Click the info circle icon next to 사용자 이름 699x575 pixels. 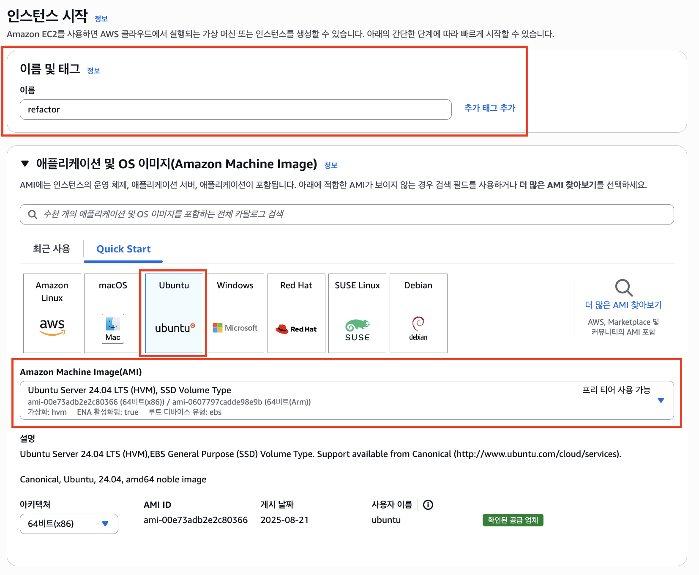pyautogui.click(x=428, y=505)
